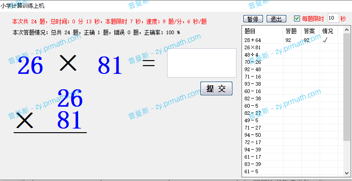The height and width of the screenshot is (181, 352).
Task: Select the 70-26 row
Action: point(293,62)
